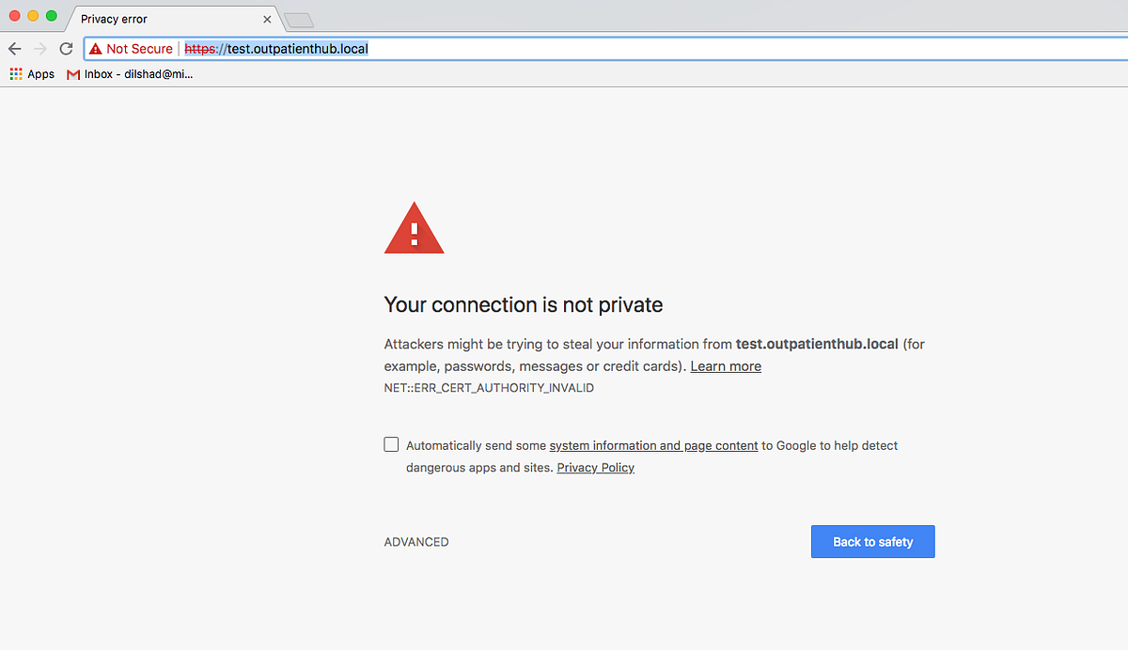
Task: Select the Privacy error tab
Action: [150, 18]
